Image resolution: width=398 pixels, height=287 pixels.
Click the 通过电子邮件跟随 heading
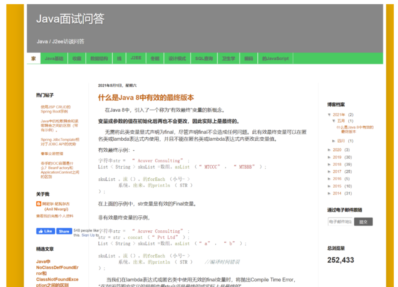tap(345, 210)
